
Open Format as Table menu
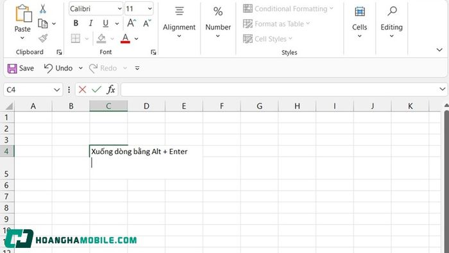(x=276, y=24)
